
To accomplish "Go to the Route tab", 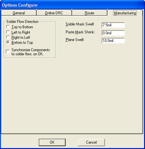I will coord(90,13).
